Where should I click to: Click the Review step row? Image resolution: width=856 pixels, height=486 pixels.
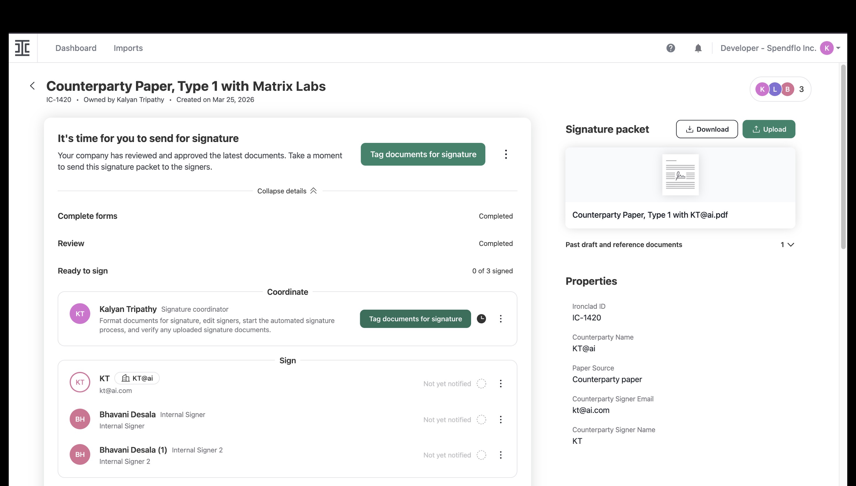click(287, 243)
